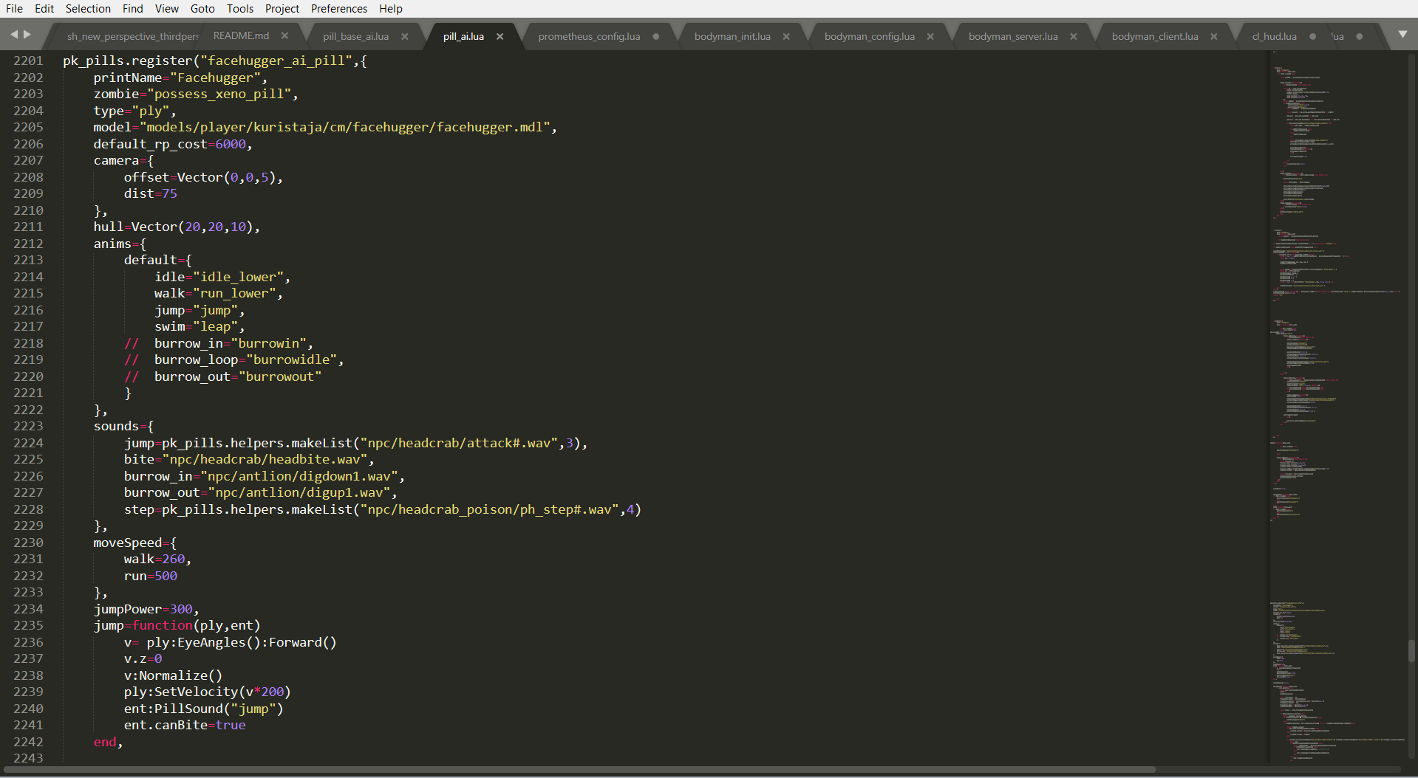
Task: Click on "possess_xeno_pill" zombie value
Action: (x=219, y=94)
